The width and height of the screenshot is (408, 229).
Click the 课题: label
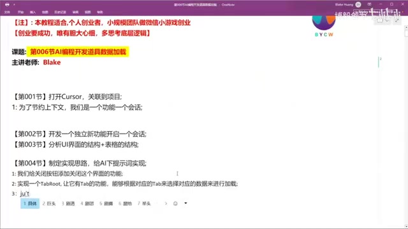(19, 52)
